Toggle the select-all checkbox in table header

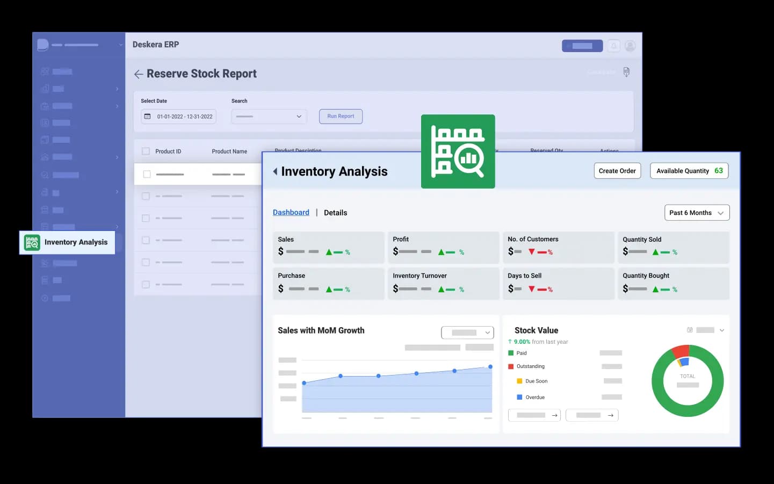[146, 151]
